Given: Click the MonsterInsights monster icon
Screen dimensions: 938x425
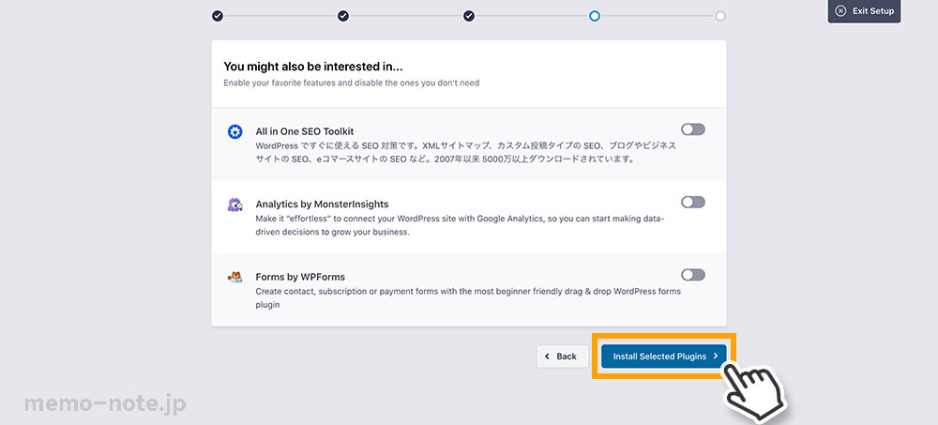Looking at the screenshot, I should pos(234,205).
